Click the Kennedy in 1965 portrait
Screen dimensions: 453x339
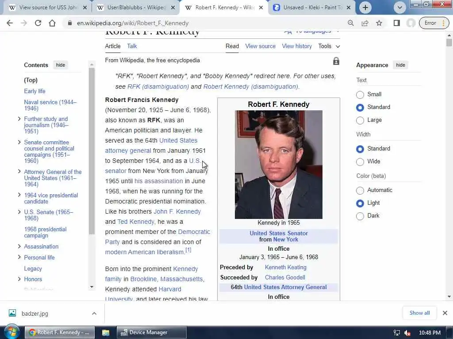(x=279, y=165)
